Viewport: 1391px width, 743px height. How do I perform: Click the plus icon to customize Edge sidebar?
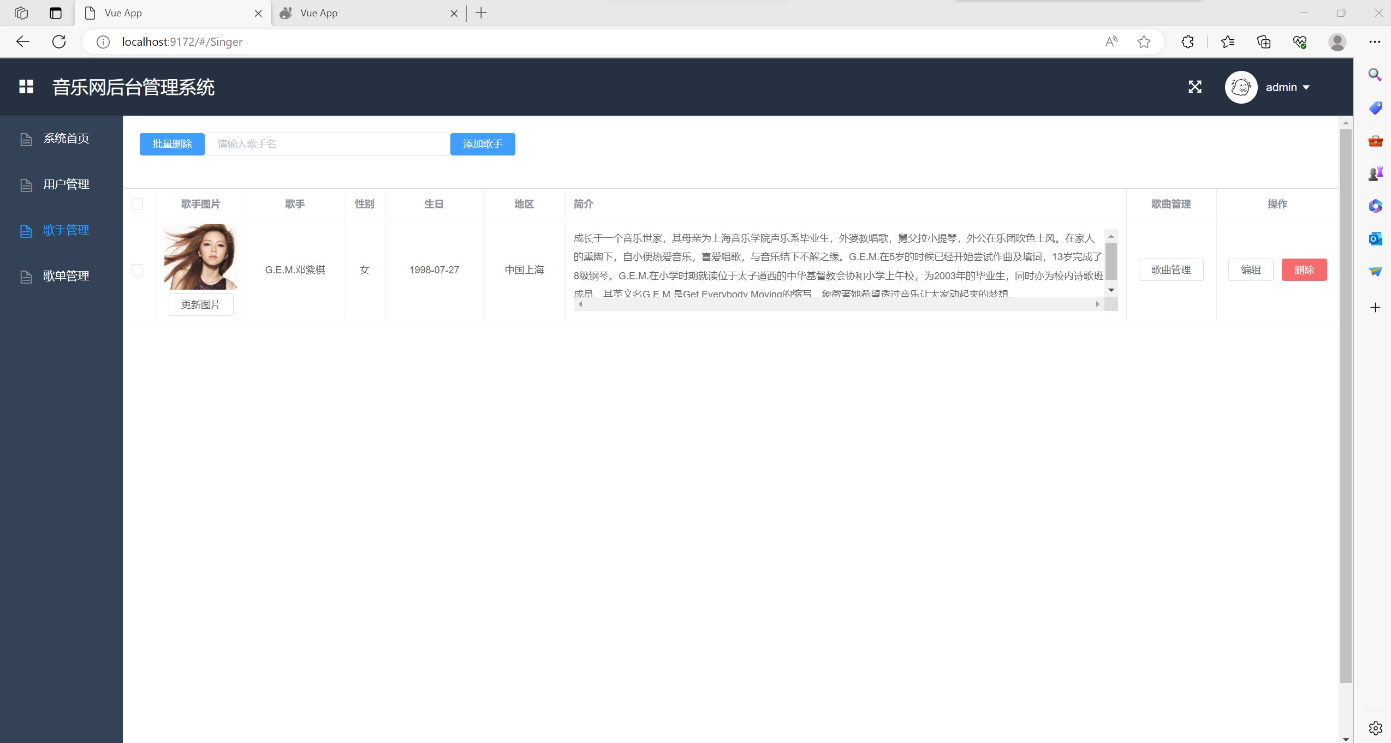pos(1375,308)
